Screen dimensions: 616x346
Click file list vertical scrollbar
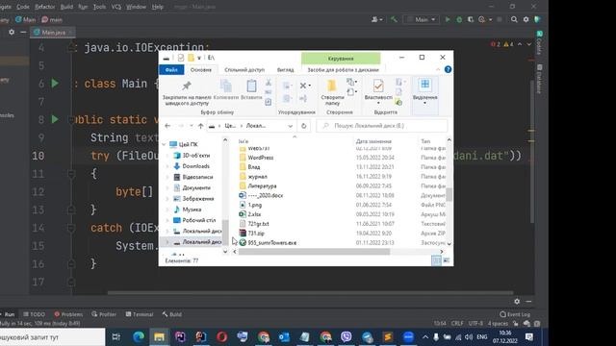tap(449, 194)
